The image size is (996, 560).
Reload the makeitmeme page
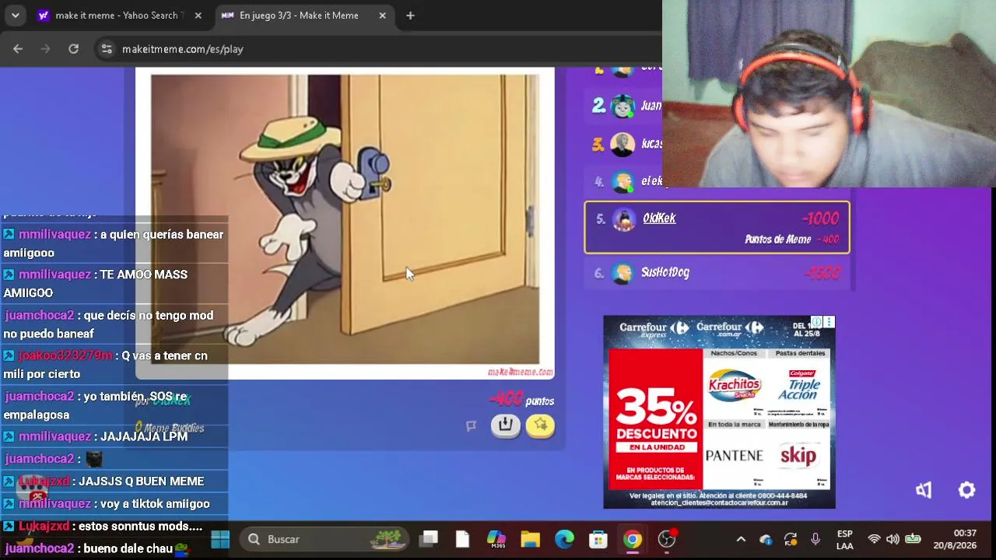73,49
